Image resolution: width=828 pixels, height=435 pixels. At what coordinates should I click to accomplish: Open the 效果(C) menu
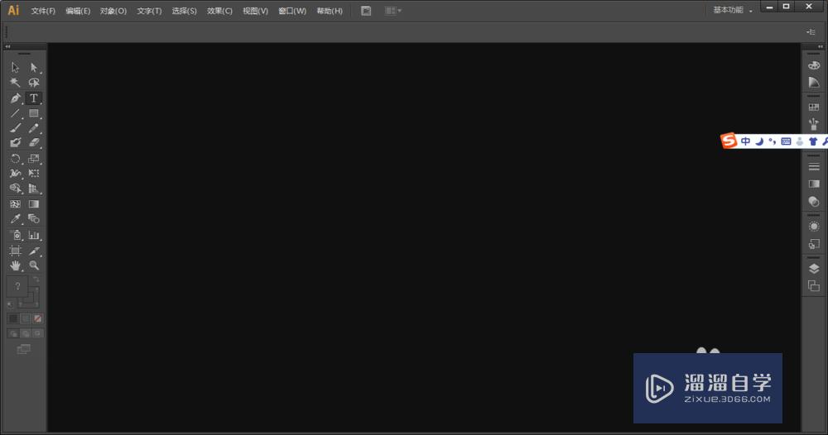(219, 11)
